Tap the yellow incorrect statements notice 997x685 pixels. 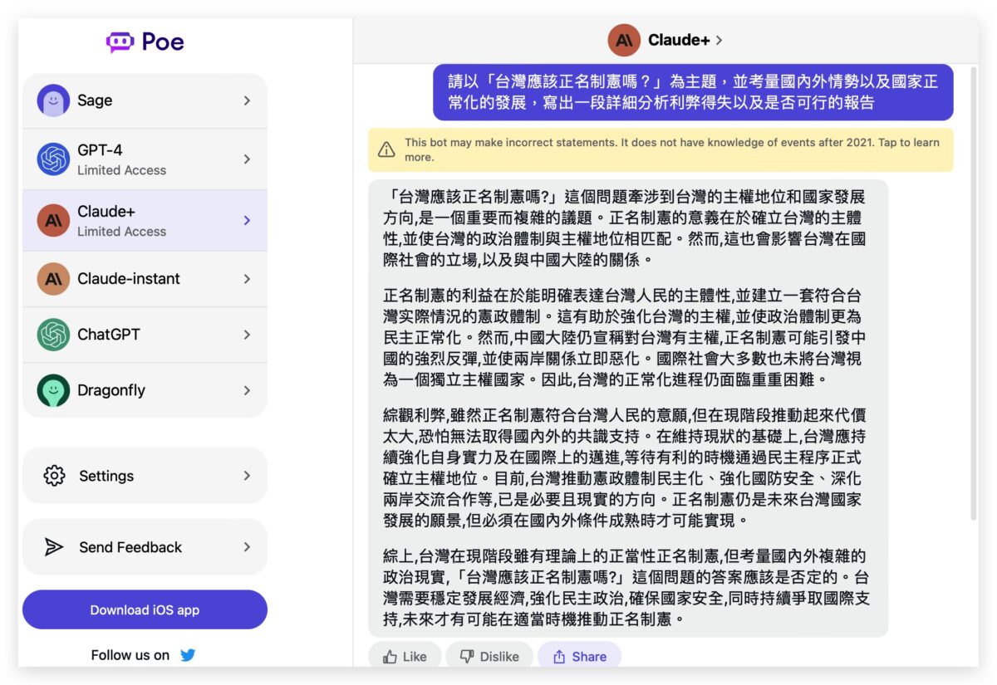[661, 149]
